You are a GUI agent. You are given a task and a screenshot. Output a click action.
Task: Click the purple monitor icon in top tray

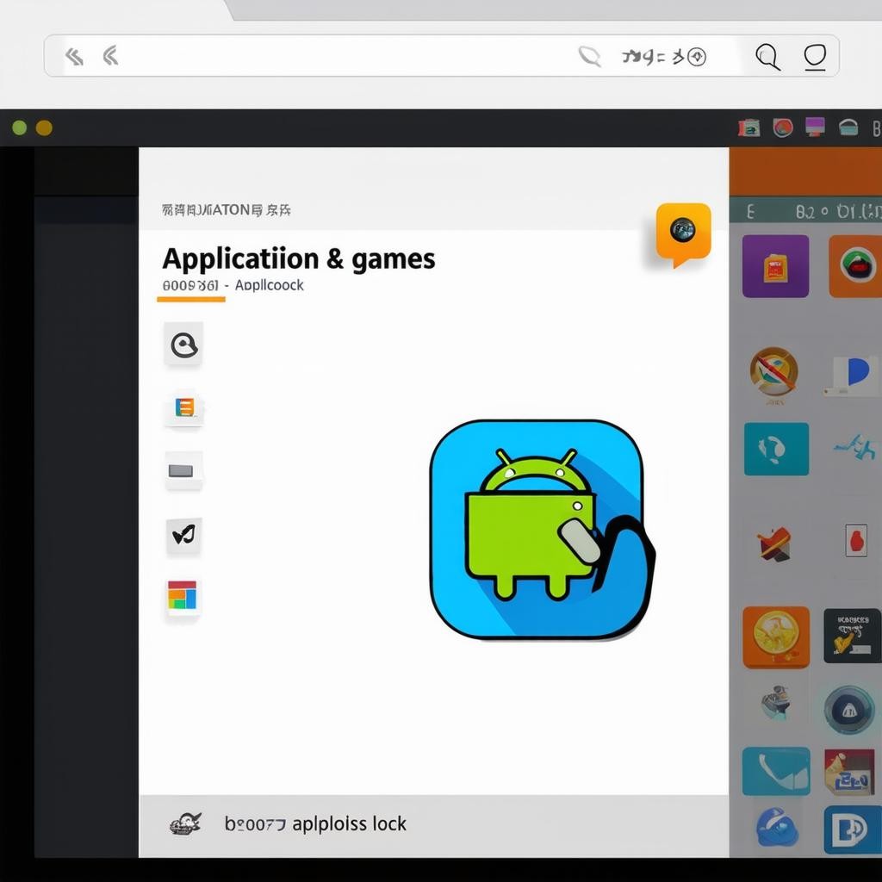coord(815,127)
